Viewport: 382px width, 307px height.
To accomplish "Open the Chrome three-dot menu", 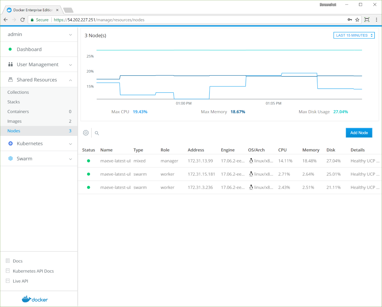I will coord(376,20).
